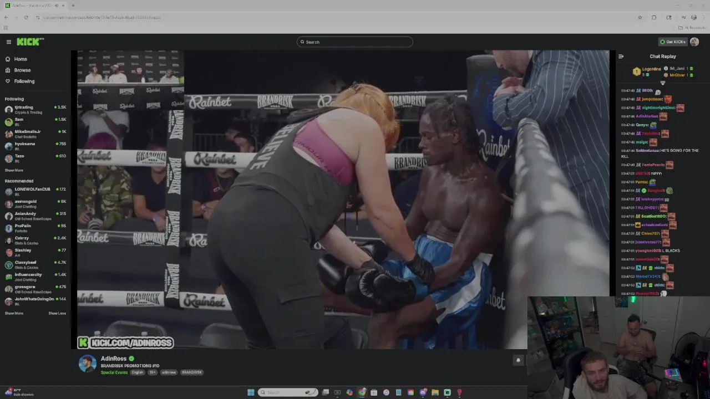Open the Windows Start menu

coord(251,392)
